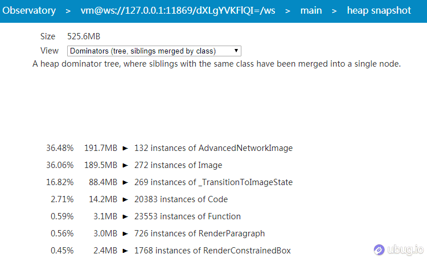Select the 20383 instances of Code text
This screenshot has width=427, height=258.
[180, 199]
